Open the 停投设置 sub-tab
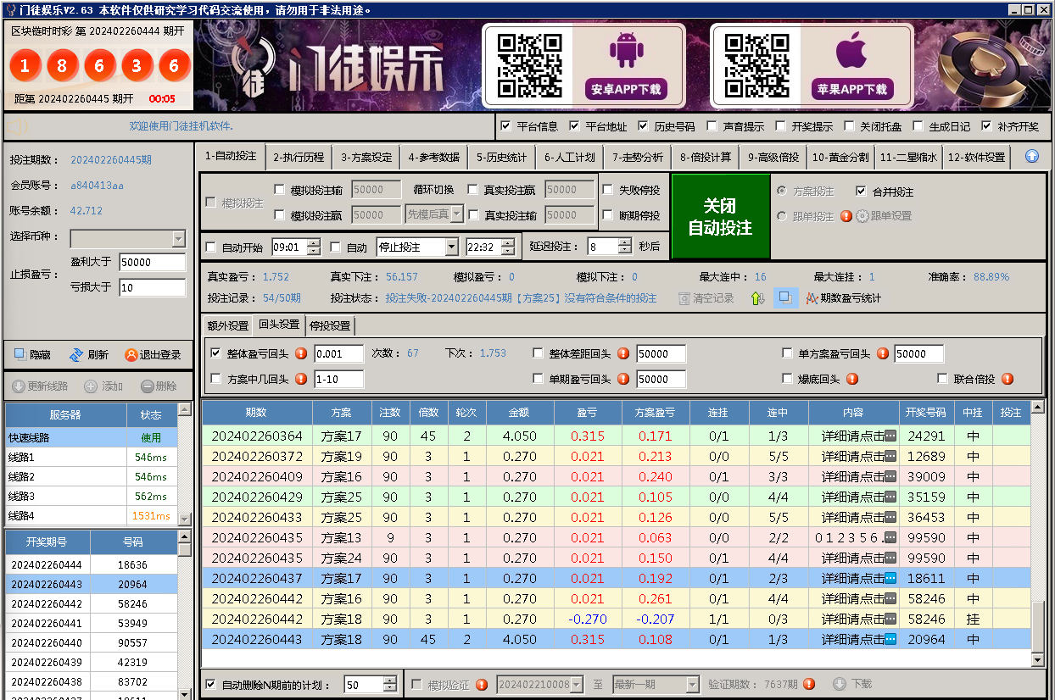The image size is (1055, 700). 329,325
